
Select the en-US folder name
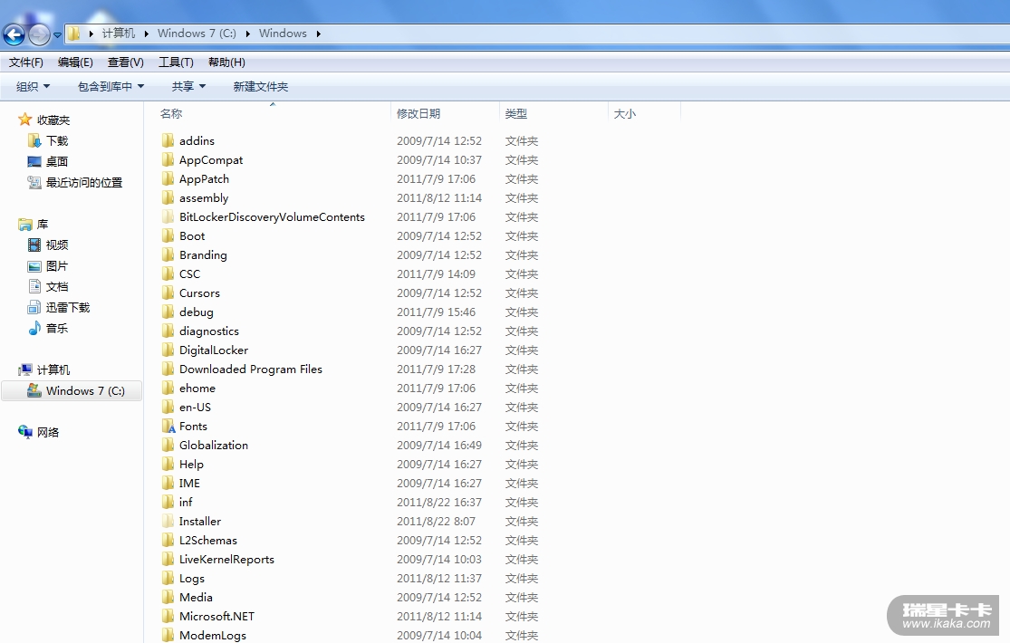[195, 407]
